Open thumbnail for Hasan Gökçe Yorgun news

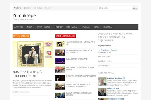pyautogui.click(x=60, y=86)
